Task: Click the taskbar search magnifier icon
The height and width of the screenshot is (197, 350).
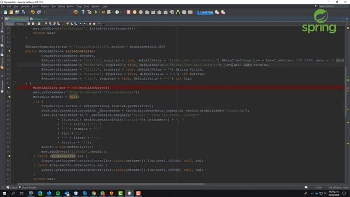Action: click(13, 193)
